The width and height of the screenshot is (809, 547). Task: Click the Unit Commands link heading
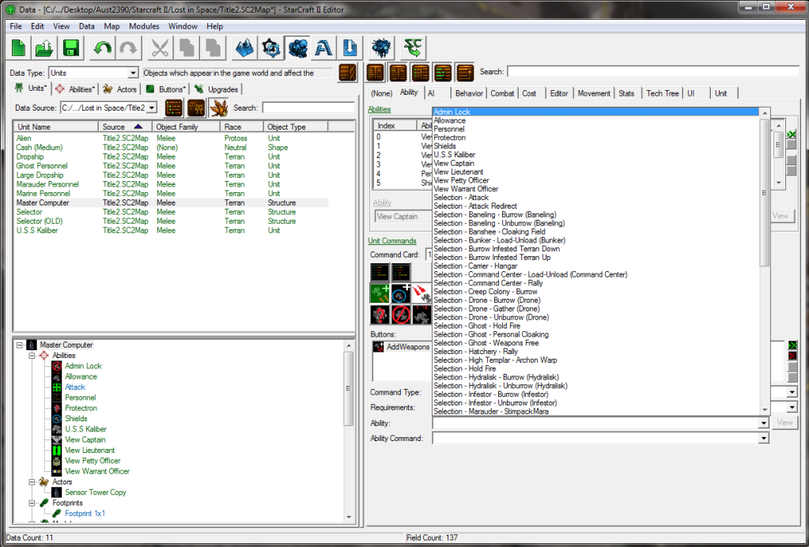(392, 241)
